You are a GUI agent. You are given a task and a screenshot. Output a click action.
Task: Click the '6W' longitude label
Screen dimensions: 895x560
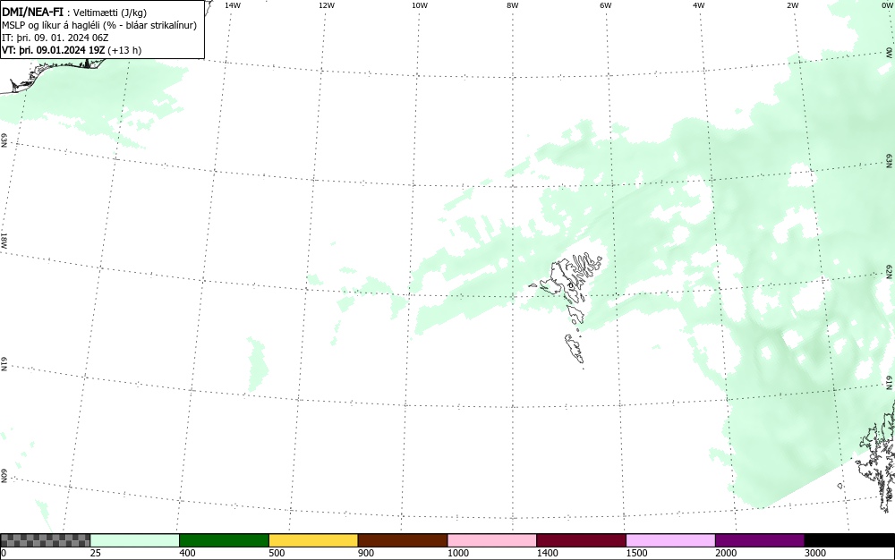point(606,5)
